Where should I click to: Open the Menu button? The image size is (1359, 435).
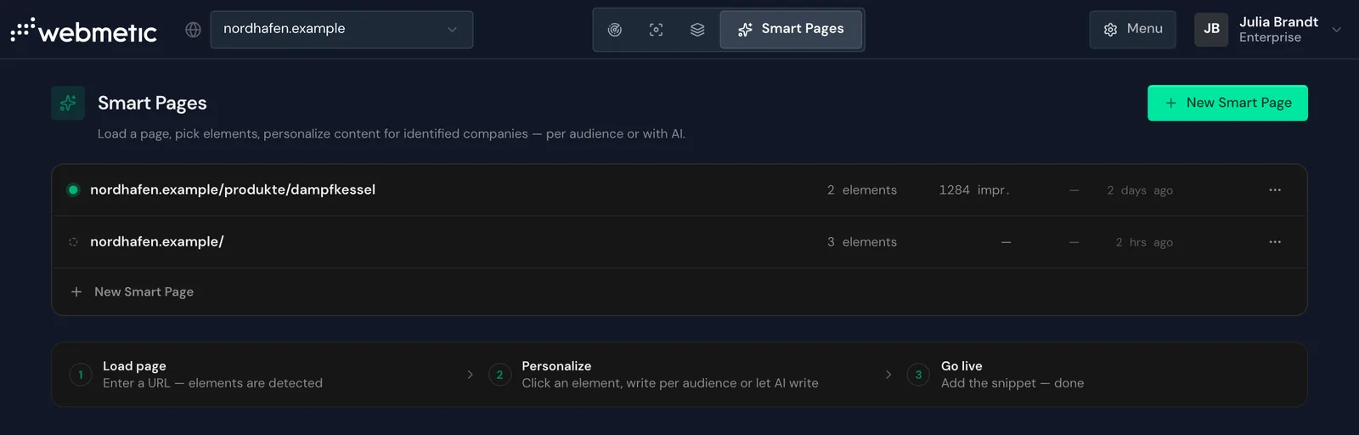(1132, 29)
